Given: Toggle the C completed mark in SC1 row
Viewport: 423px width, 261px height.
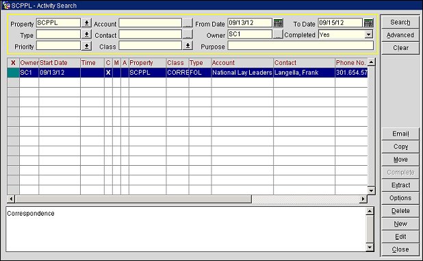Looking at the screenshot, I should (x=108, y=73).
